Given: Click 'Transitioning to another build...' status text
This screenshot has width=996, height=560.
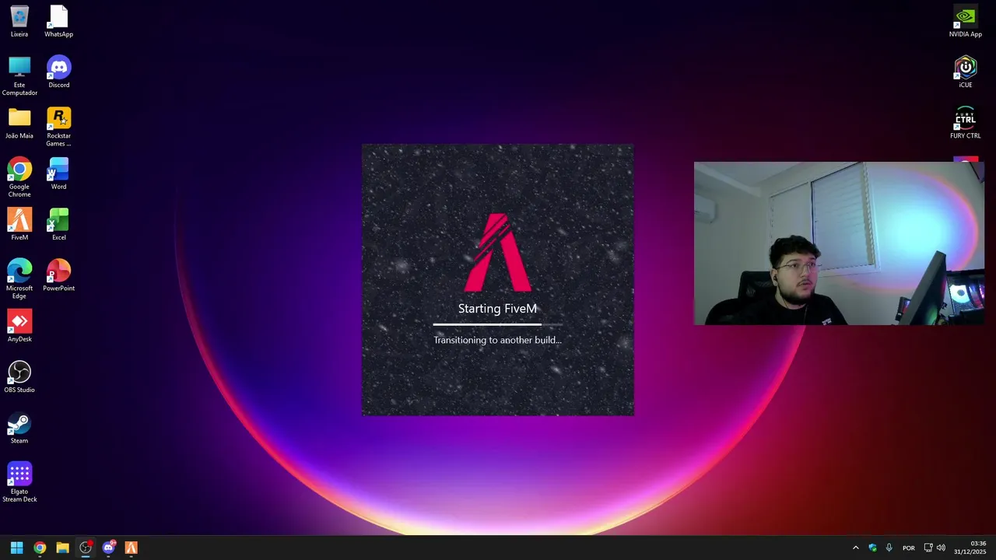Looking at the screenshot, I should (x=497, y=340).
